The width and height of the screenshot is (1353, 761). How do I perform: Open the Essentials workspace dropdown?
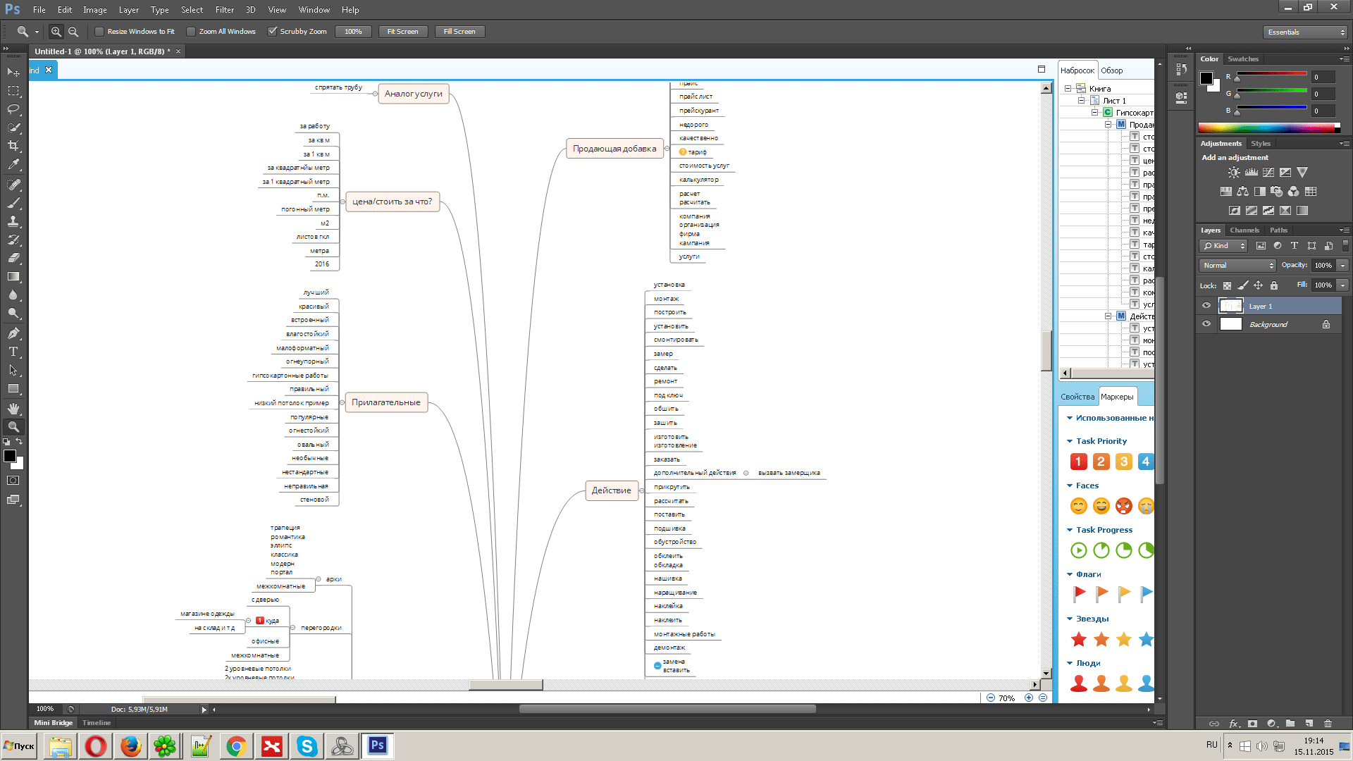pyautogui.click(x=1305, y=32)
